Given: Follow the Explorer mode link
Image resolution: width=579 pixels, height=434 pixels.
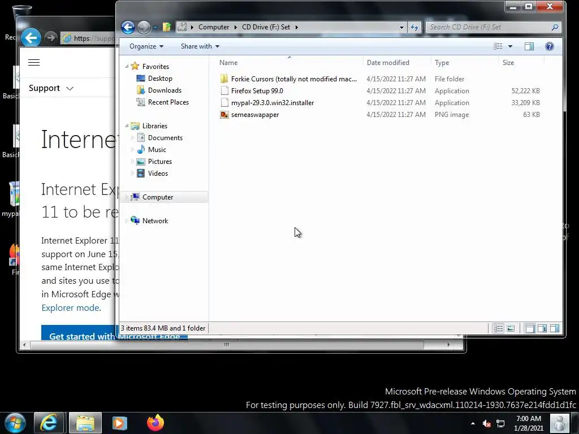Looking at the screenshot, I should coord(70,307).
